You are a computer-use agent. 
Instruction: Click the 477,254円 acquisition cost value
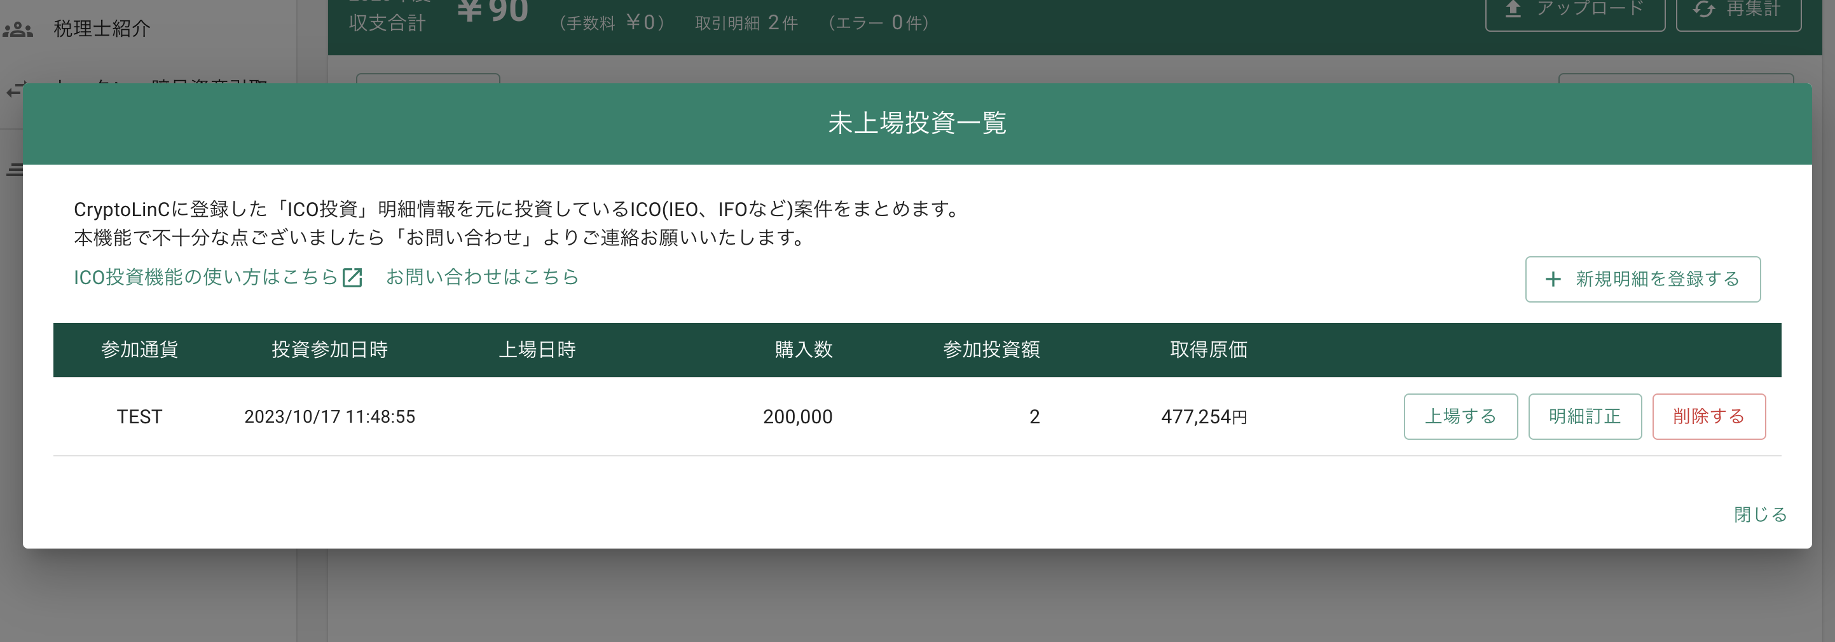1204,416
